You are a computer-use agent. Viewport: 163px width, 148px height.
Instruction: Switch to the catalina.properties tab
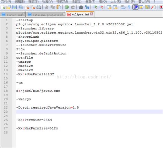click(46, 14)
